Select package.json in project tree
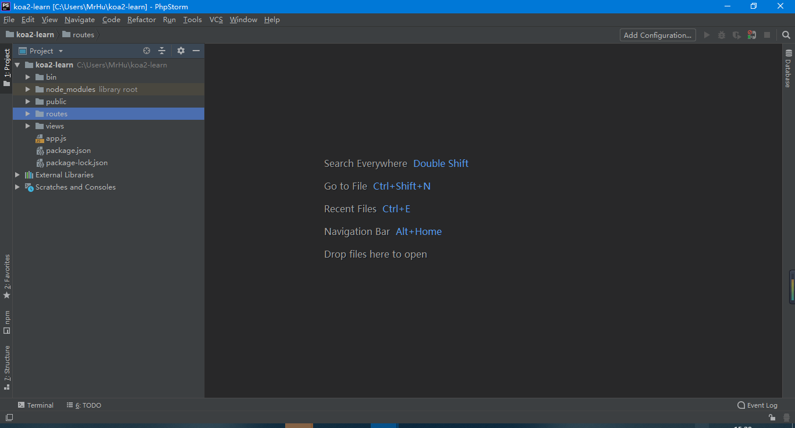795x428 pixels. (x=108, y=151)
